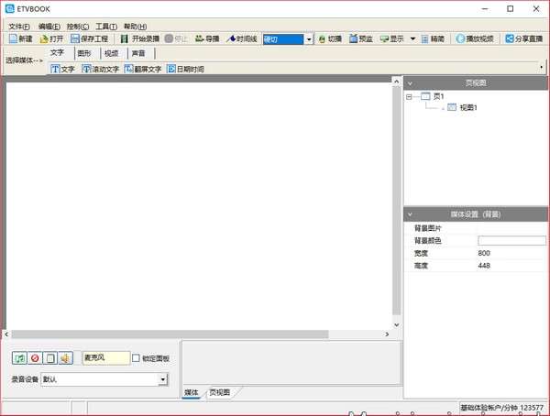550x416 pixels.
Task: Click 保存工程 to save project
Action: (x=89, y=39)
